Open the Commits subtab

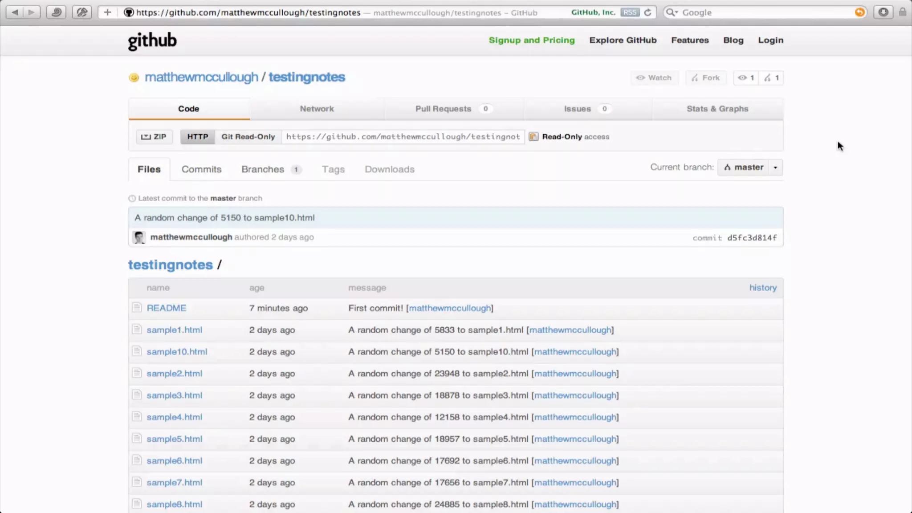click(x=201, y=169)
